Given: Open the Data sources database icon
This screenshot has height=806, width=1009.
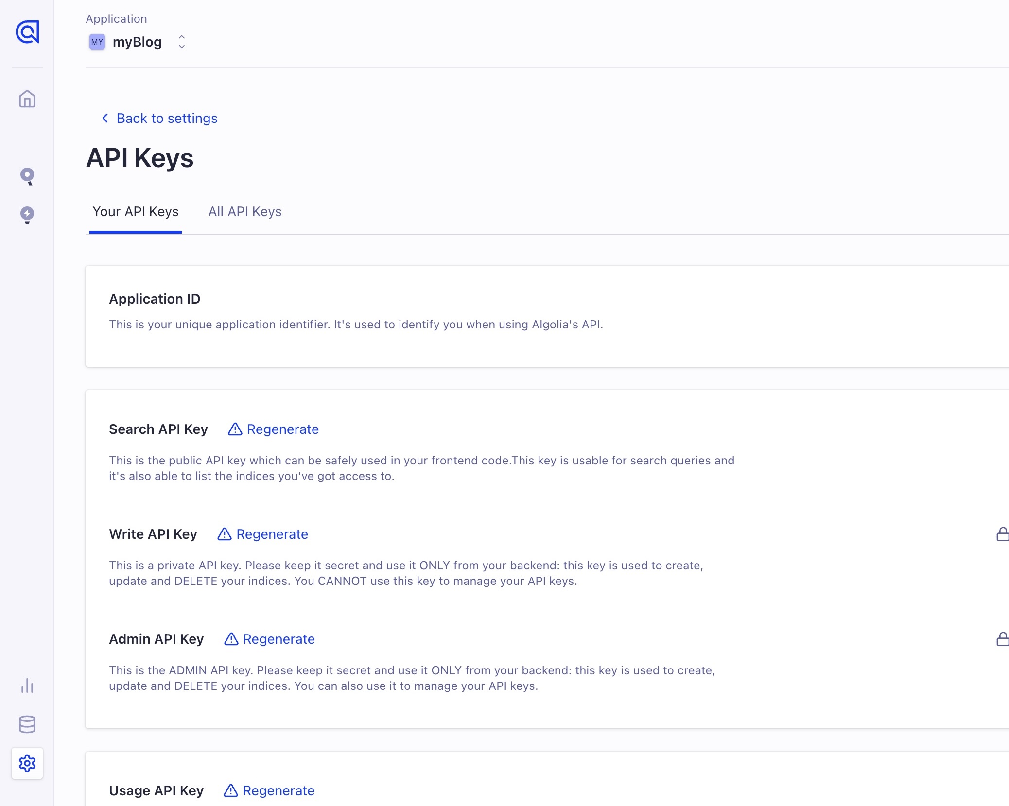Looking at the screenshot, I should pos(27,724).
